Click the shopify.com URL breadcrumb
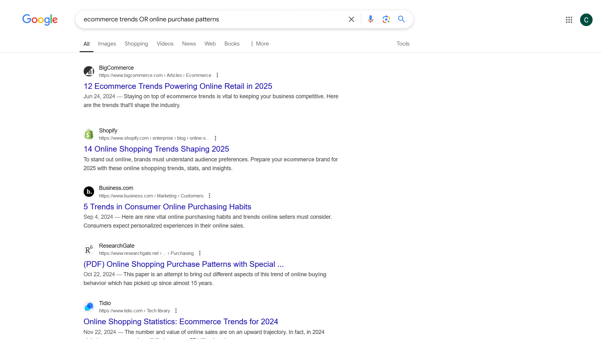The image size is (602, 339). (154, 138)
